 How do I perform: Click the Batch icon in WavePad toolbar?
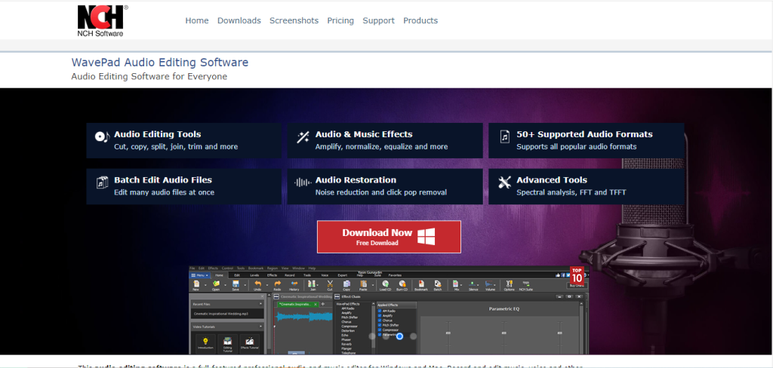coord(438,284)
